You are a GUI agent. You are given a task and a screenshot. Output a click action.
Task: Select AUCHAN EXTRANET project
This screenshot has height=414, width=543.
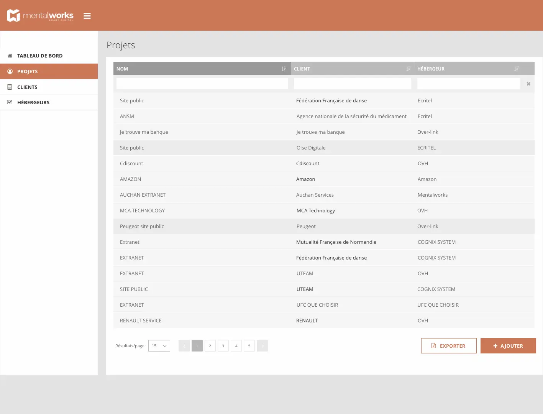pyautogui.click(x=143, y=195)
